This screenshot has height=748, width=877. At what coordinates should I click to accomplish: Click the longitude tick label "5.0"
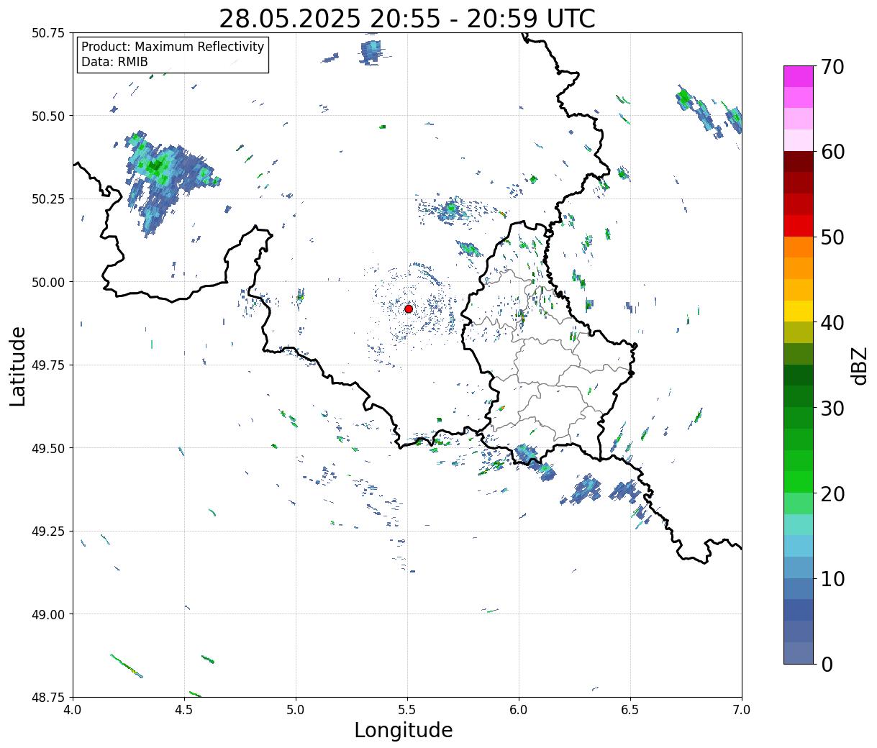[x=296, y=710]
